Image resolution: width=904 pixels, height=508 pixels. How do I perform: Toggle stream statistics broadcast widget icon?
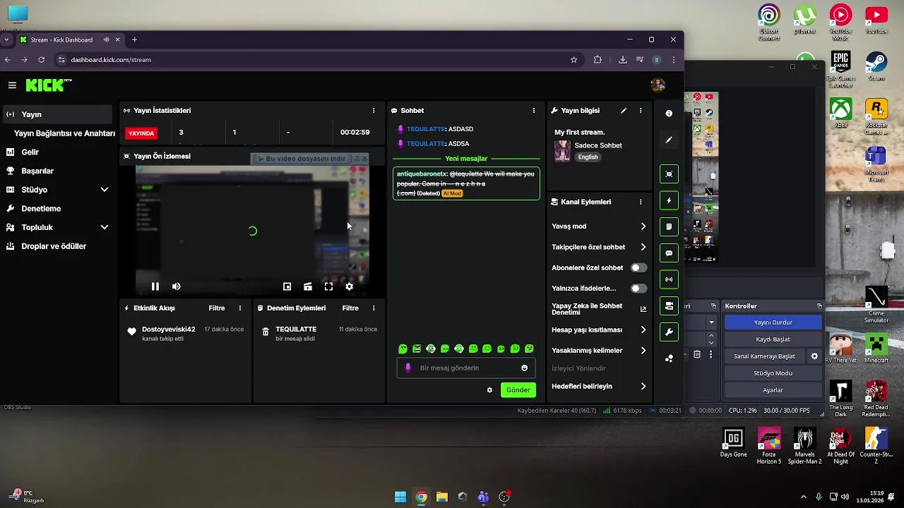tap(669, 279)
